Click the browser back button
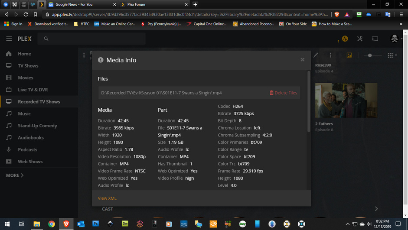Image resolution: width=408 pixels, height=230 pixels. [7, 14]
